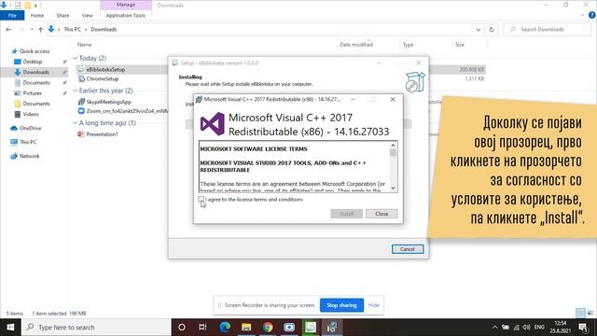The image size is (597, 336).
Task: Open Pictures in the navigation pane
Action: pos(32,93)
